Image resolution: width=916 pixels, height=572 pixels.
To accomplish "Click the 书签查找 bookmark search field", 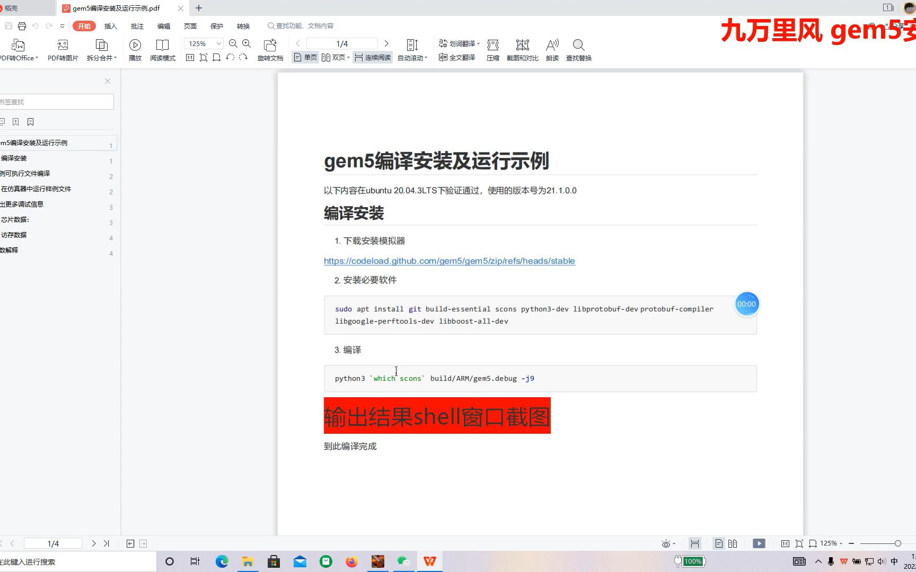I will pyautogui.click(x=56, y=102).
